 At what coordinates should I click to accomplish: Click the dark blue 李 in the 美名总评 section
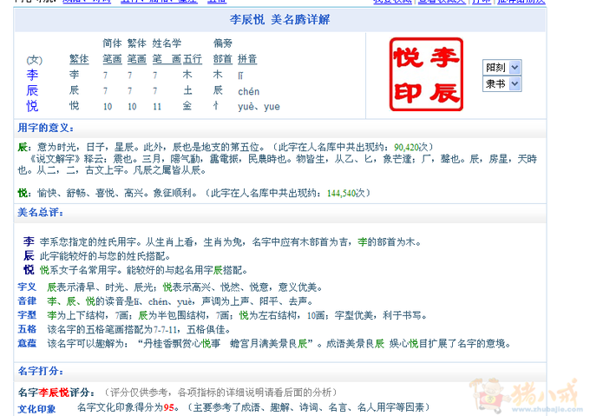point(29,241)
